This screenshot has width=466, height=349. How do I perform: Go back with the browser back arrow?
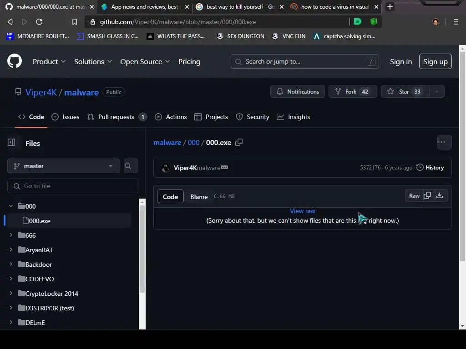coord(10,22)
